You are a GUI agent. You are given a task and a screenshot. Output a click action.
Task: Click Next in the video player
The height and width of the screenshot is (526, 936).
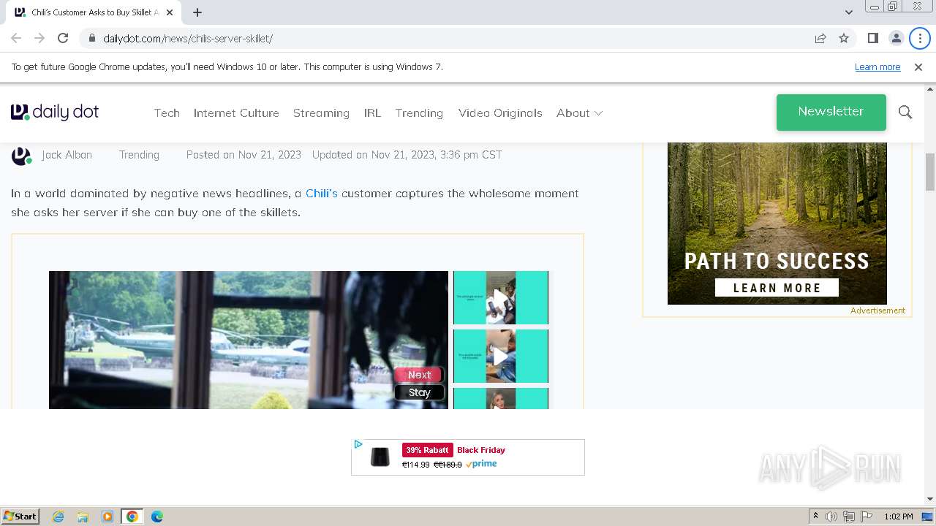419,375
